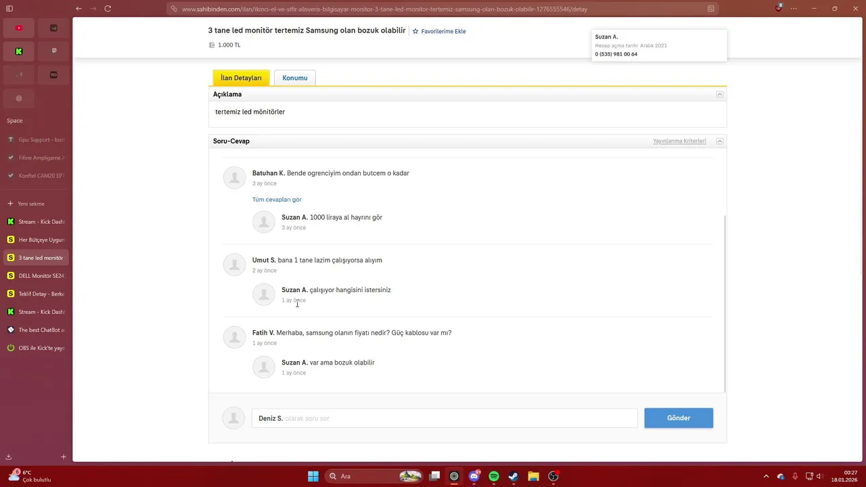Image resolution: width=866 pixels, height=487 pixels.
Task: Open OBS Studio from the taskbar
Action: coord(553,476)
